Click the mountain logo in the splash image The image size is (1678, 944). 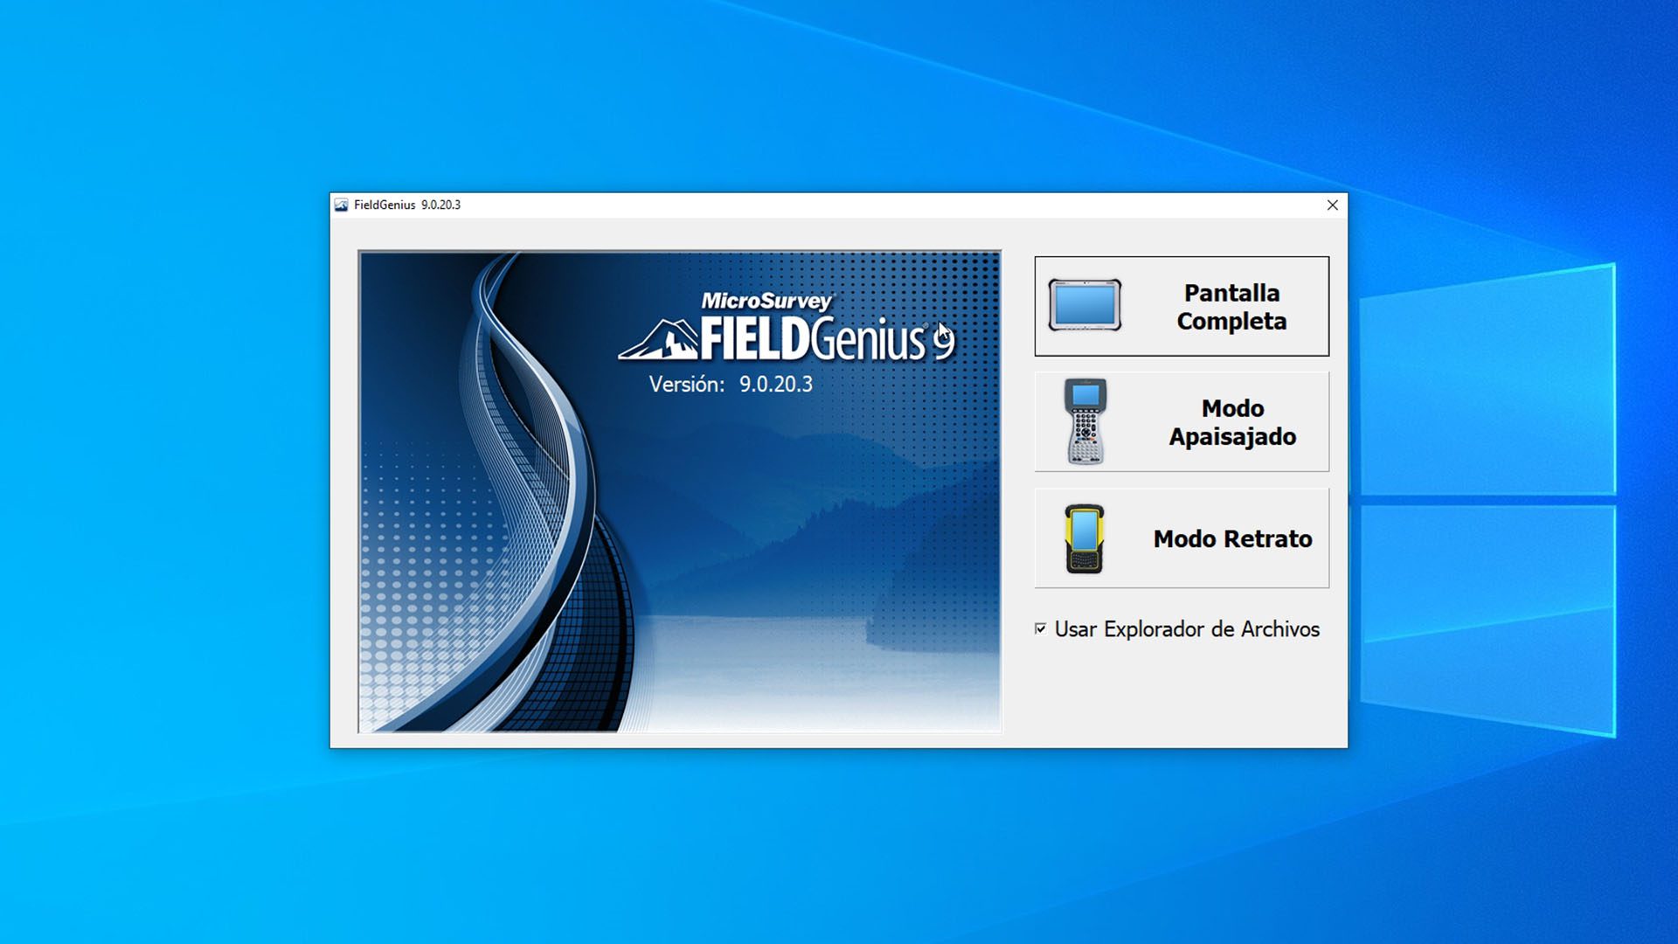tap(659, 340)
